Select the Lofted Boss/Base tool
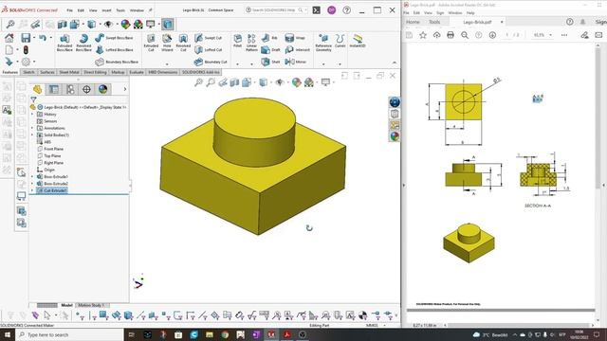Viewport: 607px width, 341px height. 114,50
